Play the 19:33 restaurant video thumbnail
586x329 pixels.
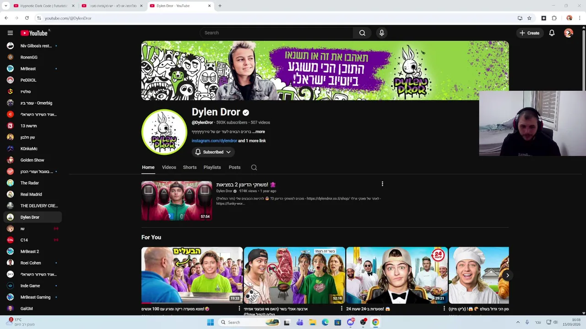click(x=192, y=275)
